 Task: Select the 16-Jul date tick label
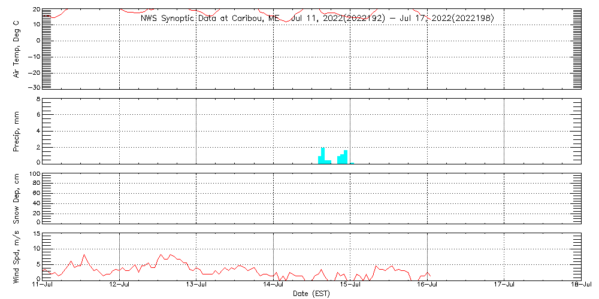[x=428, y=286]
